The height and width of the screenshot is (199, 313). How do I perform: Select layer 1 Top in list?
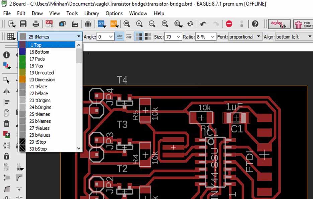click(47, 45)
